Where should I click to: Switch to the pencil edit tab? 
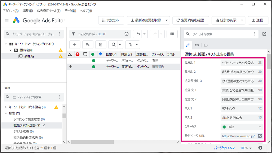(x=188, y=45)
